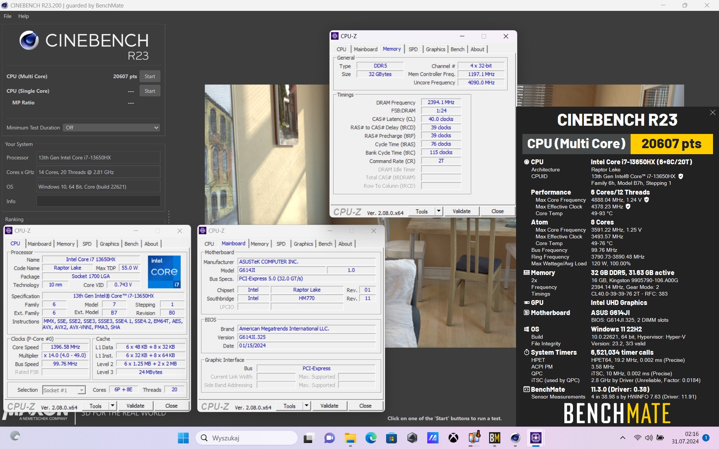Start the CPU Single Core test
Image resolution: width=719 pixels, height=449 pixels.
click(x=150, y=91)
